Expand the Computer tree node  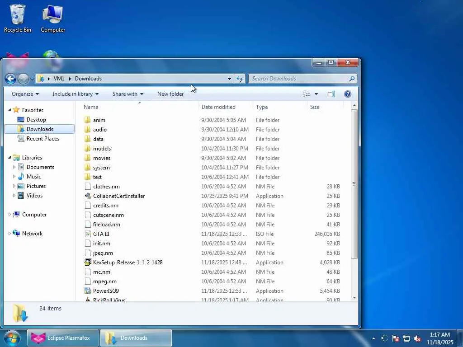9,215
